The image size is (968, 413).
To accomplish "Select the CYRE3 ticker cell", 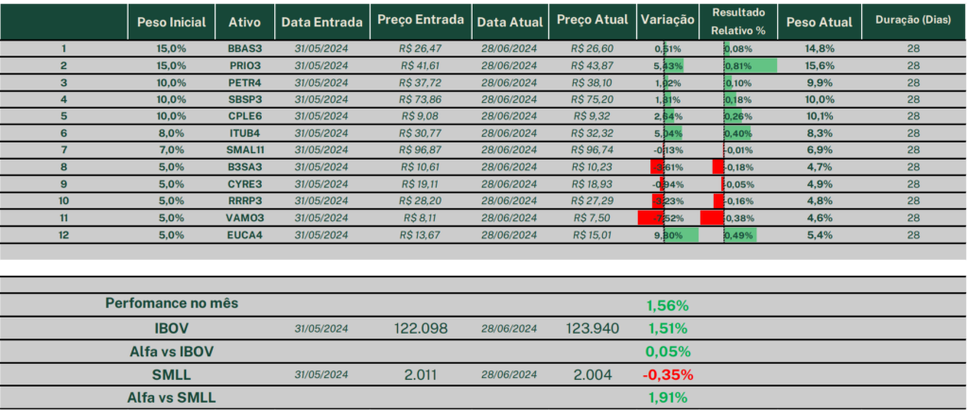I will [245, 184].
